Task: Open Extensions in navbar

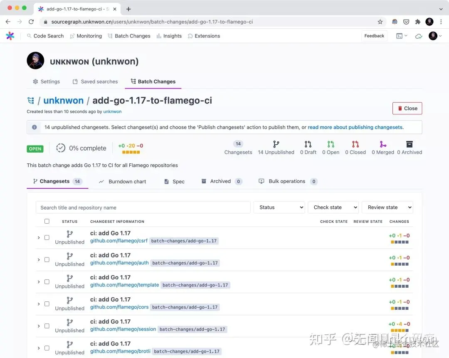Action: [204, 36]
